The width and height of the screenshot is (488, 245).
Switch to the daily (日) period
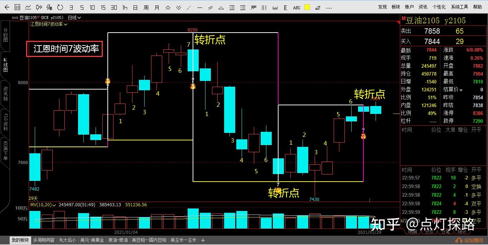[x=135, y=7]
